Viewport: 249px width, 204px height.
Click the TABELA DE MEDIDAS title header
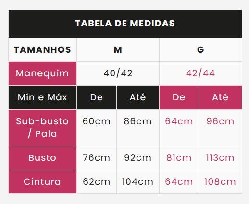125,24
